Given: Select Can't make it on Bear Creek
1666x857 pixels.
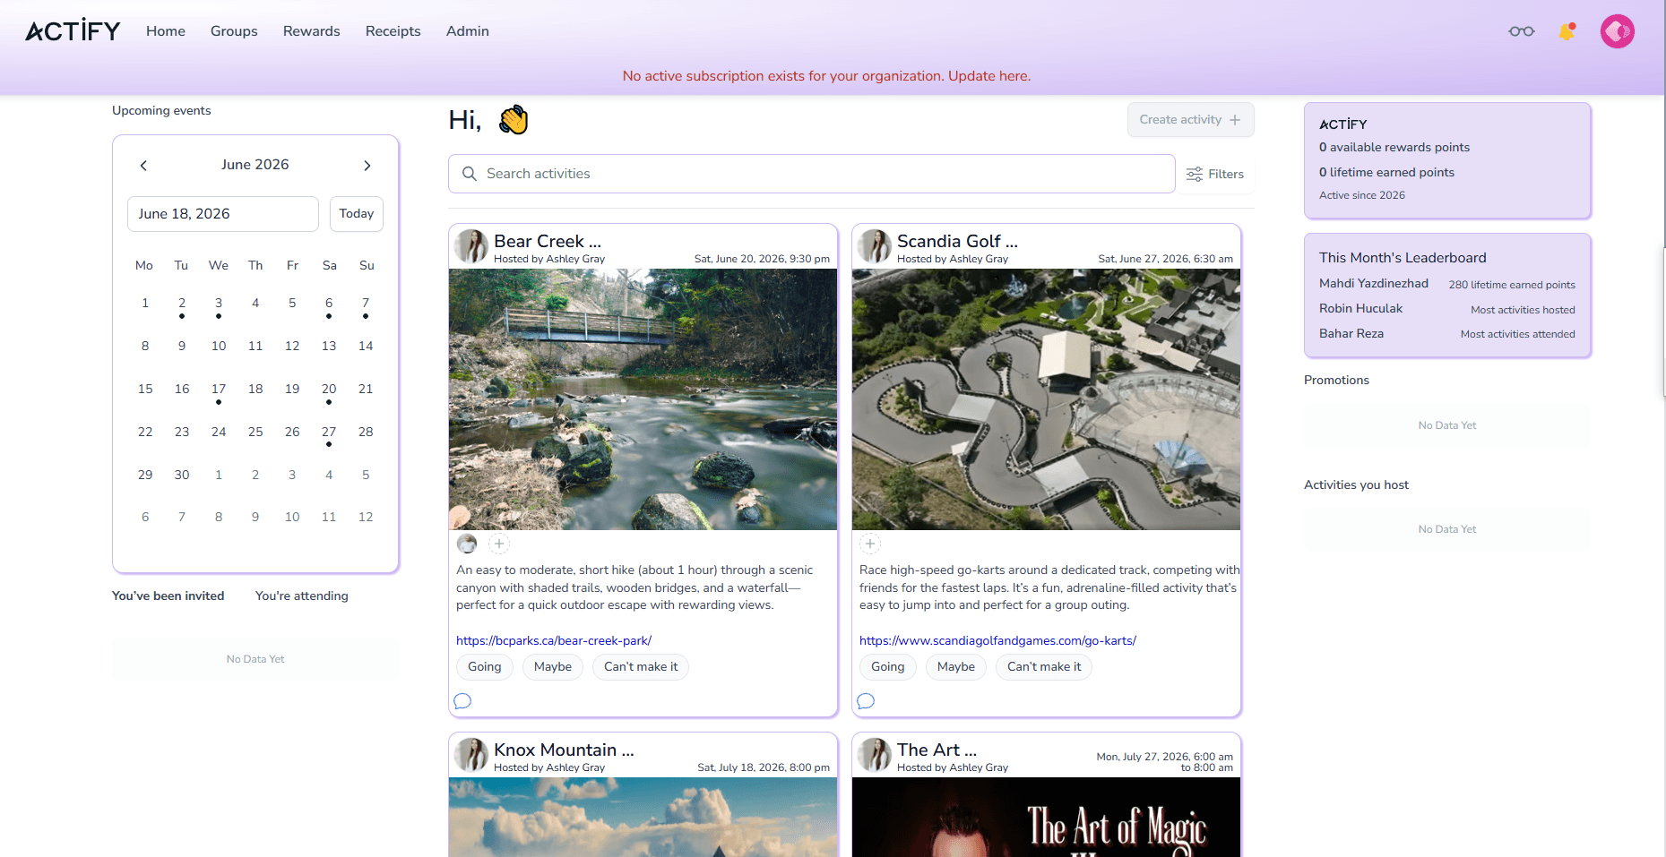Looking at the screenshot, I should click(641, 667).
